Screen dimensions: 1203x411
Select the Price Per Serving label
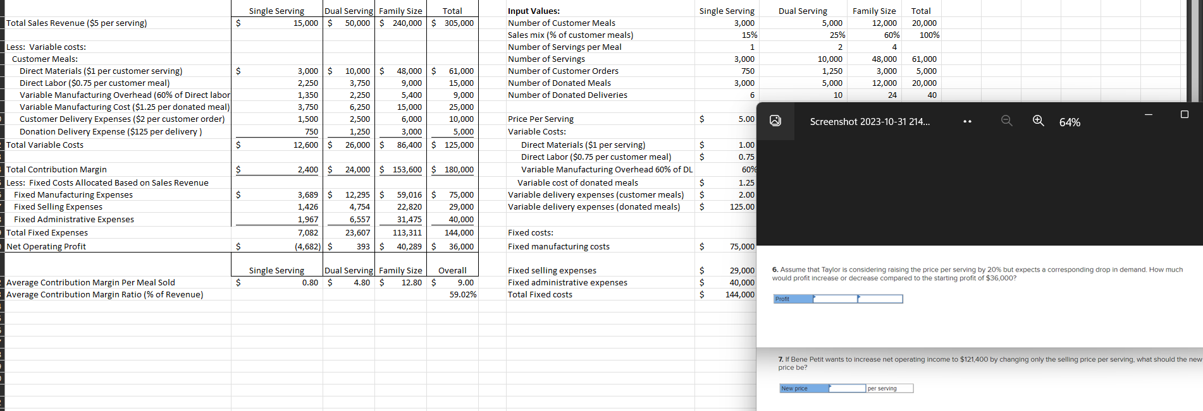[541, 119]
